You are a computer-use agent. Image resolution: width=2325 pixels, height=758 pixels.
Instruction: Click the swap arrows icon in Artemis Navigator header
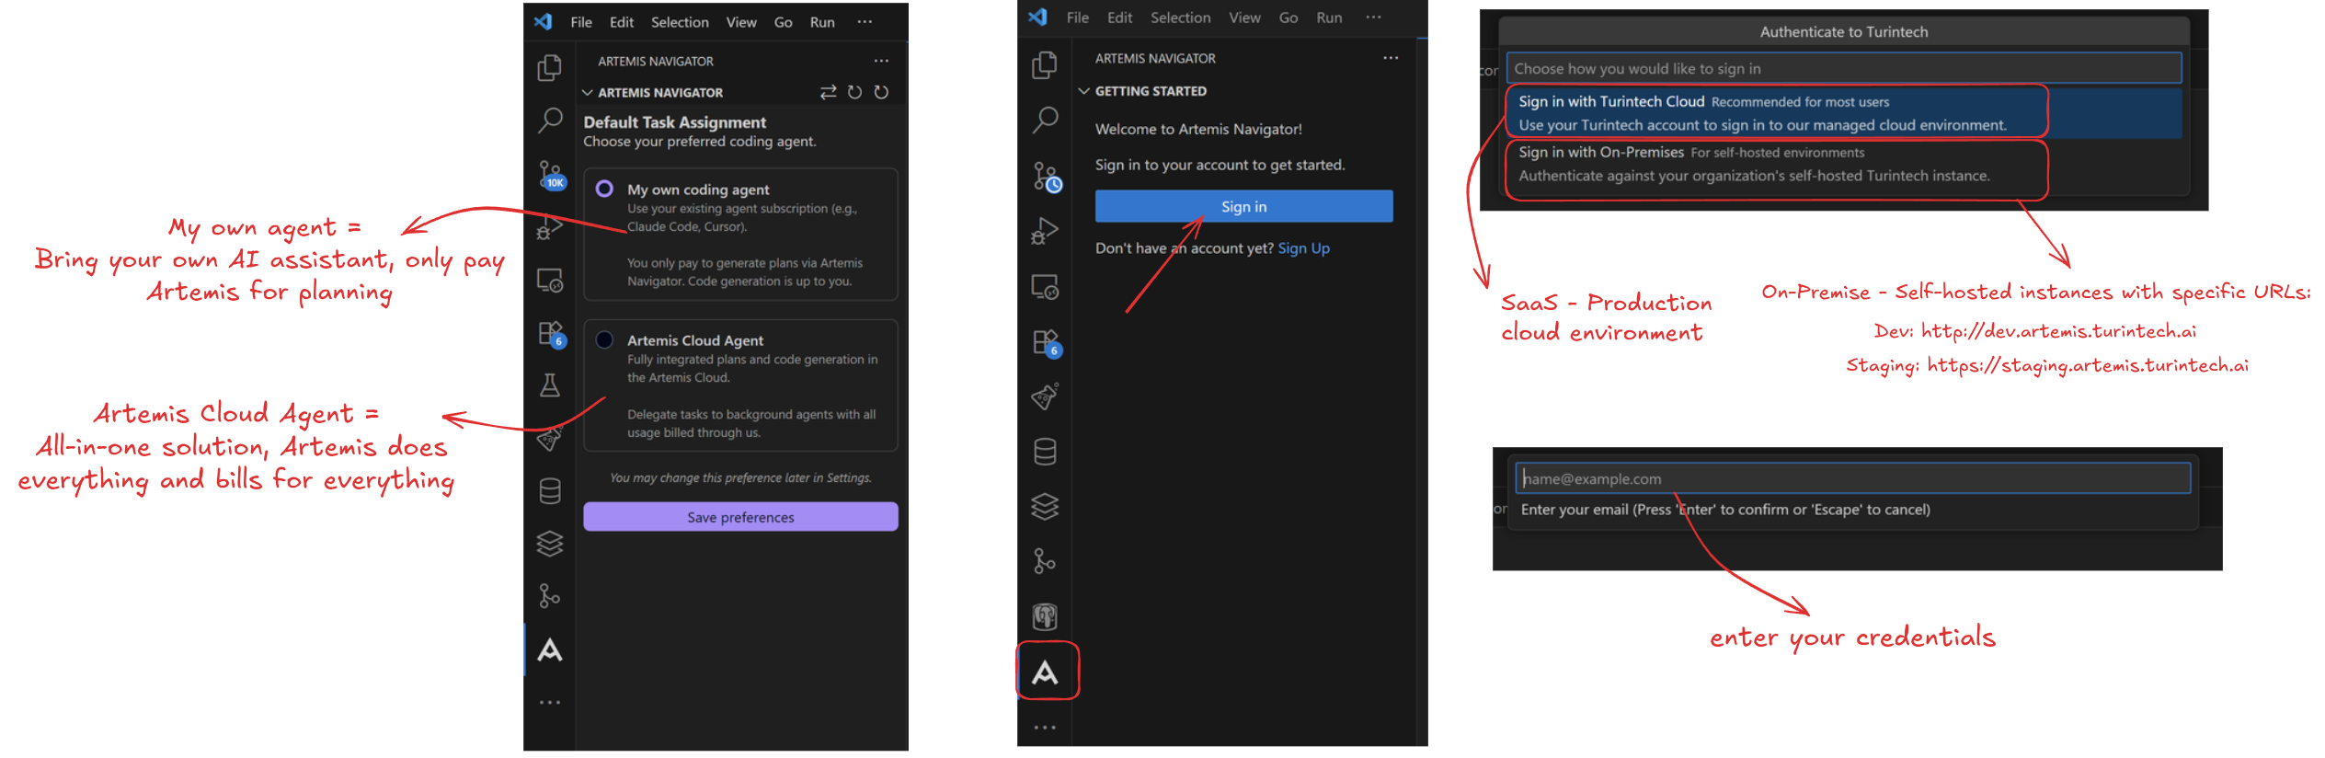828,92
